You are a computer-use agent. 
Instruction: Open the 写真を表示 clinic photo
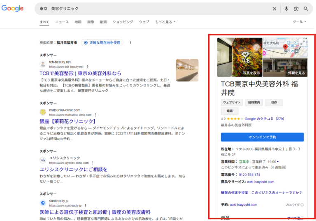(239, 58)
